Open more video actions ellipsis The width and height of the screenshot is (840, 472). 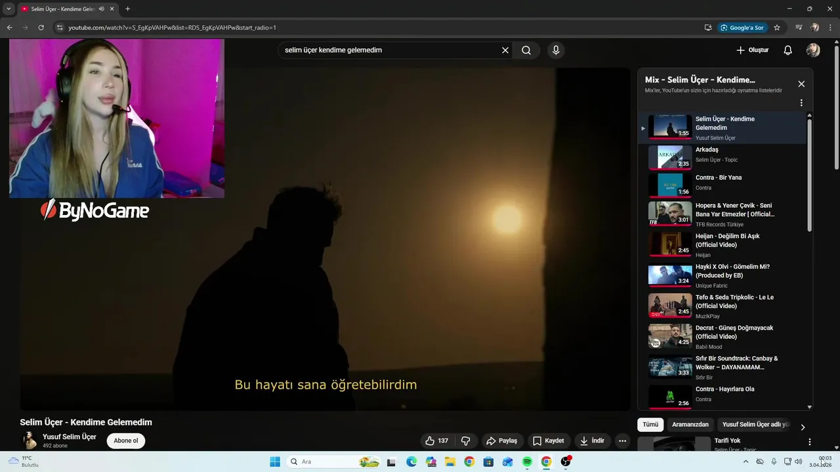pos(622,441)
